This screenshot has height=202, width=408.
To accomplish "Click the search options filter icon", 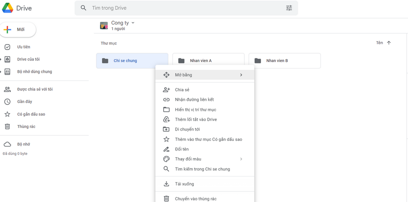I will (289, 8).
